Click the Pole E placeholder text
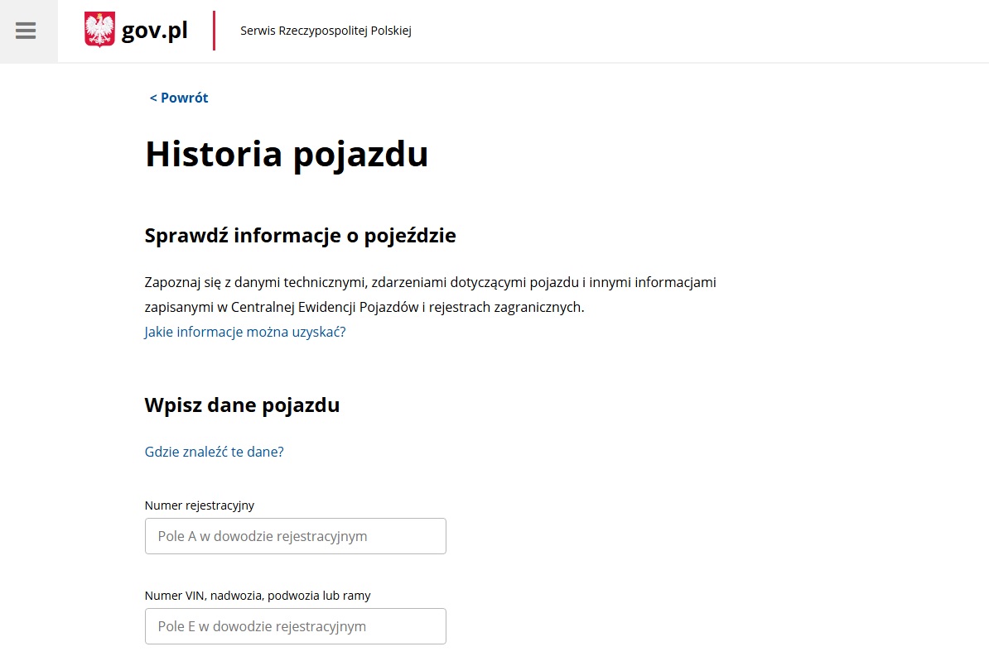 [262, 626]
